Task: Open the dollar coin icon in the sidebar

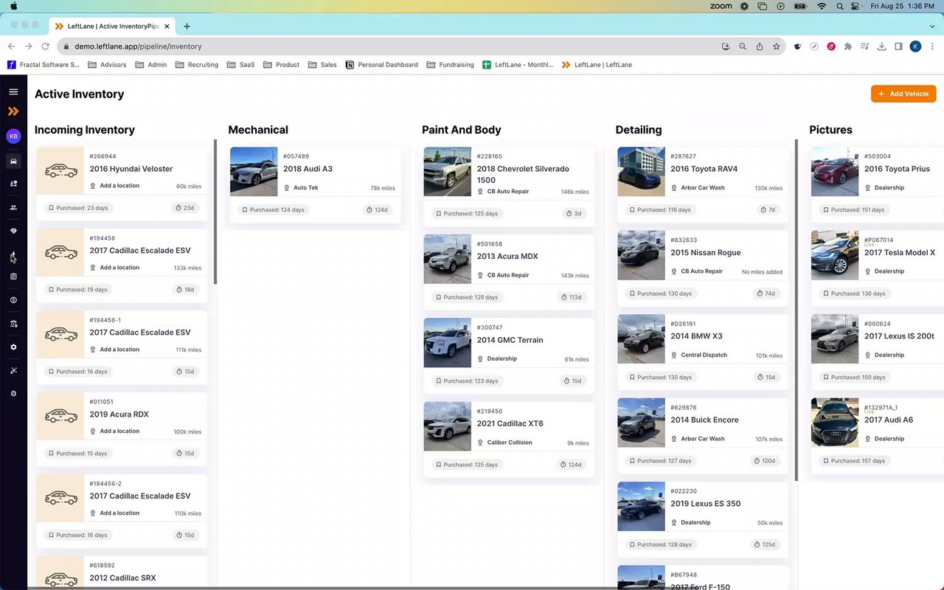Action: pos(13,300)
